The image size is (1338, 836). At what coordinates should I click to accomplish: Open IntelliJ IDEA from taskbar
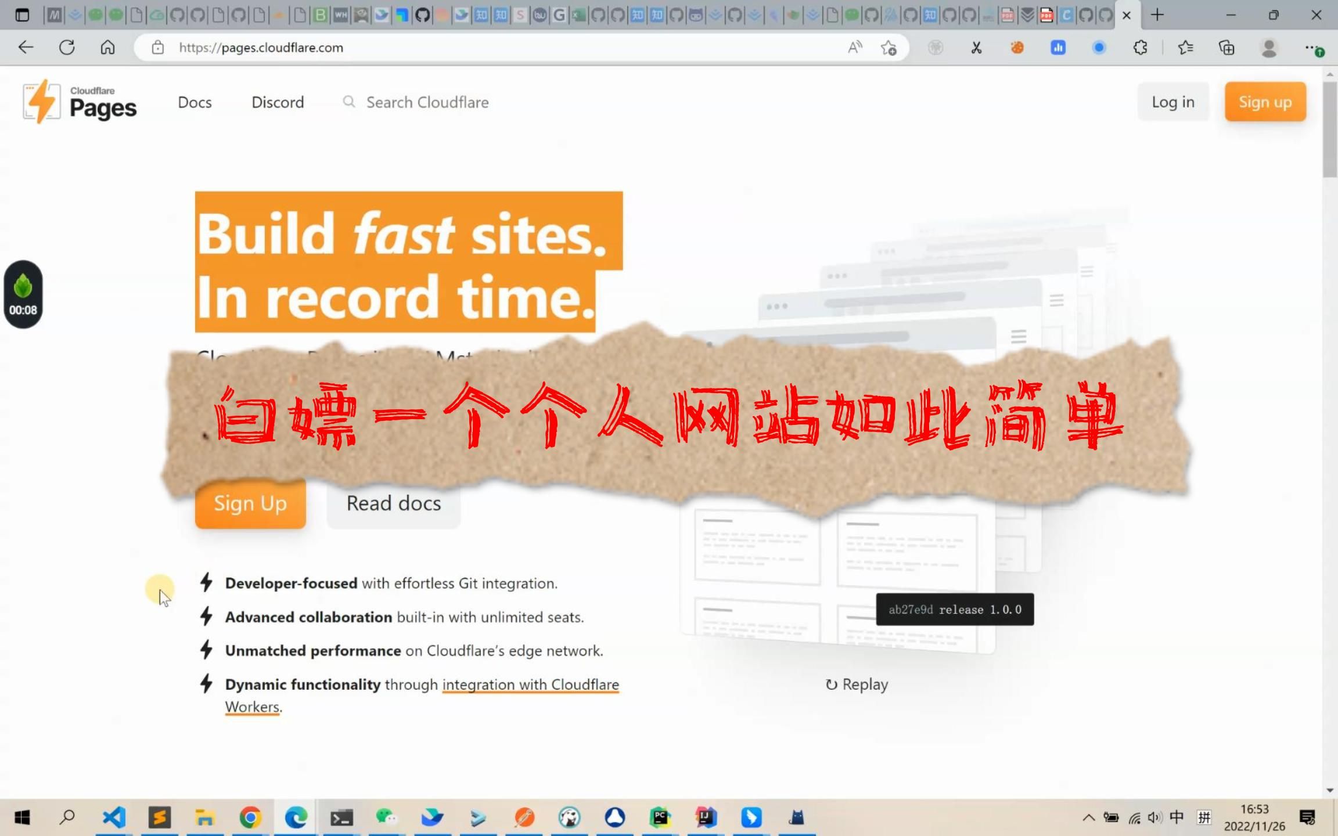(x=705, y=818)
